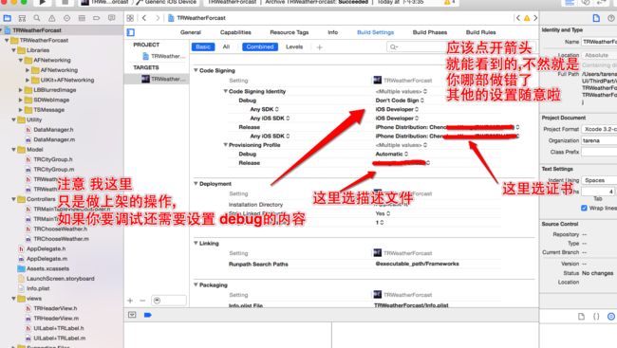Show the Quick Help inspector icon

point(610,18)
